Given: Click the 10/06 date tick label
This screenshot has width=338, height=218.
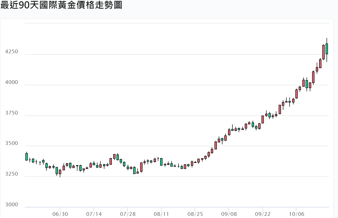Looking at the screenshot, I should click(296, 214).
